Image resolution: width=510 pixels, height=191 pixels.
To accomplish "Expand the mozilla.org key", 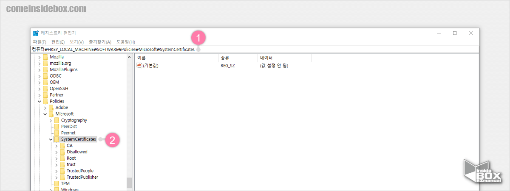I will click(x=40, y=63).
